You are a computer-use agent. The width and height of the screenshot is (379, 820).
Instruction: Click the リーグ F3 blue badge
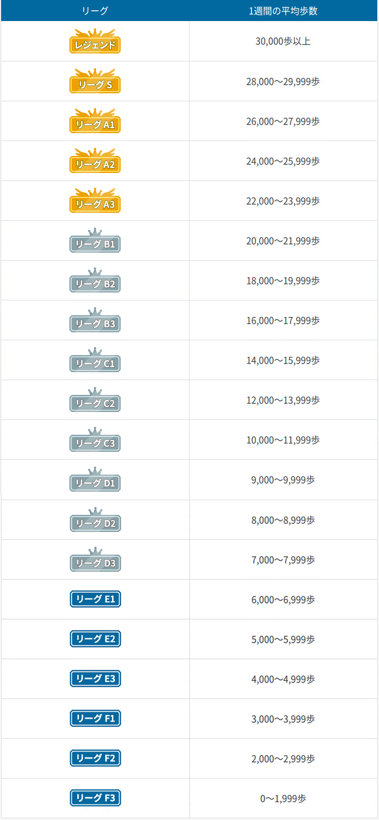[95, 798]
